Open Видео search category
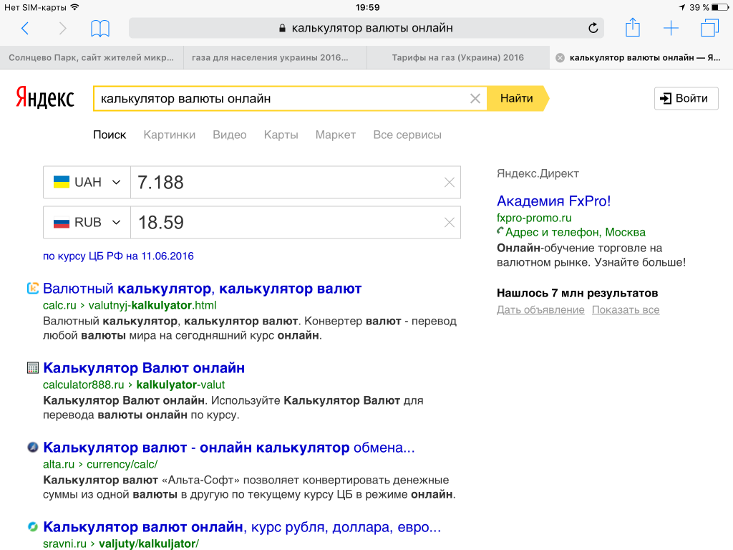 (230, 135)
